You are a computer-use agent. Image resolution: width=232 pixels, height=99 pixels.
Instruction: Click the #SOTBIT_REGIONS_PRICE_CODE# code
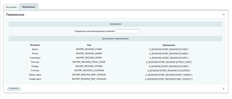pyautogui.click(x=89, y=62)
